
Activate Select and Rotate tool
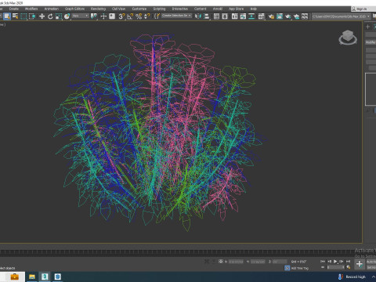click(x=50, y=16)
